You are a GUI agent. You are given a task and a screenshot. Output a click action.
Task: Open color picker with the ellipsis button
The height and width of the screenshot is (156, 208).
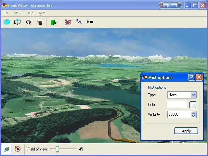click(x=193, y=105)
